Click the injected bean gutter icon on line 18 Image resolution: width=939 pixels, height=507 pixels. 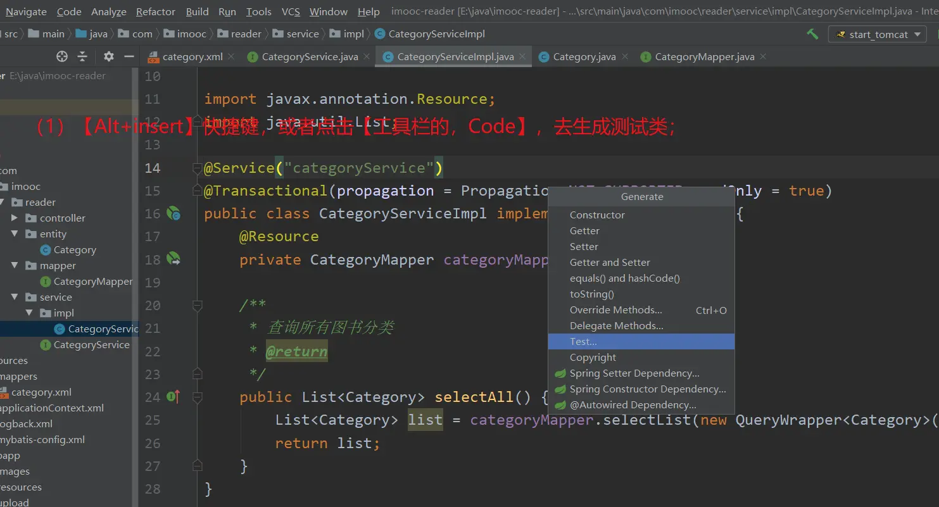click(x=173, y=259)
